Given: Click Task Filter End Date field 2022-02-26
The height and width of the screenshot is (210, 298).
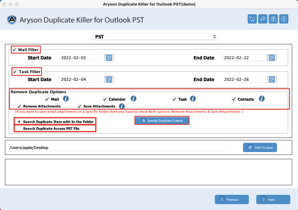Looking at the screenshot, I should coord(245,79).
